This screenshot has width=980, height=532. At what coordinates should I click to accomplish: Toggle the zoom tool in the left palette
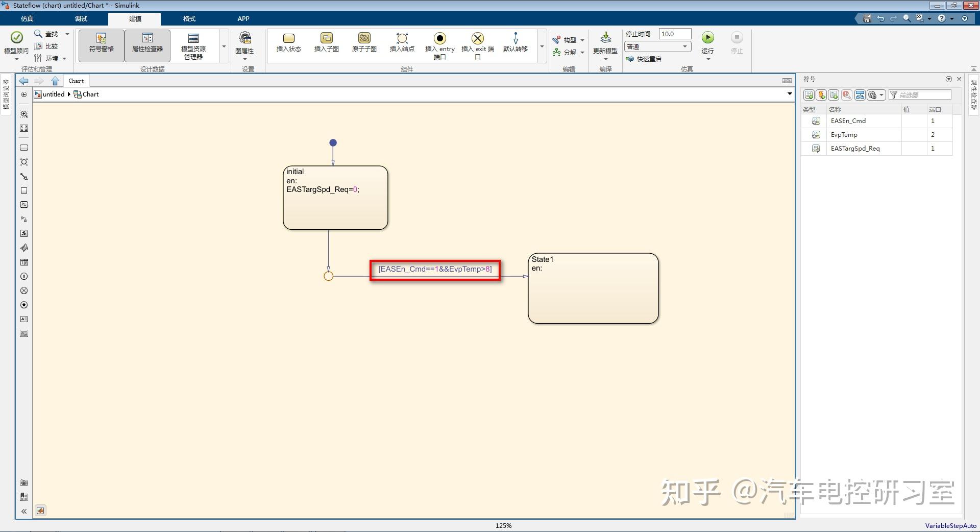23,114
